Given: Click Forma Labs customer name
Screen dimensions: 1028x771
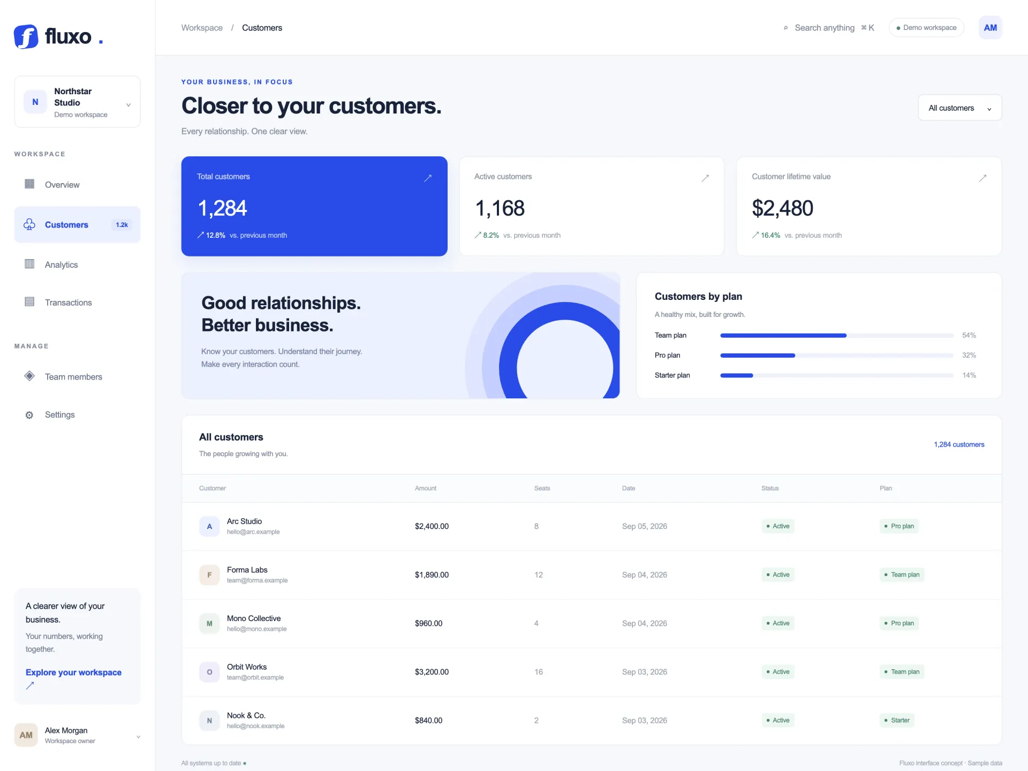Looking at the screenshot, I should [x=247, y=570].
